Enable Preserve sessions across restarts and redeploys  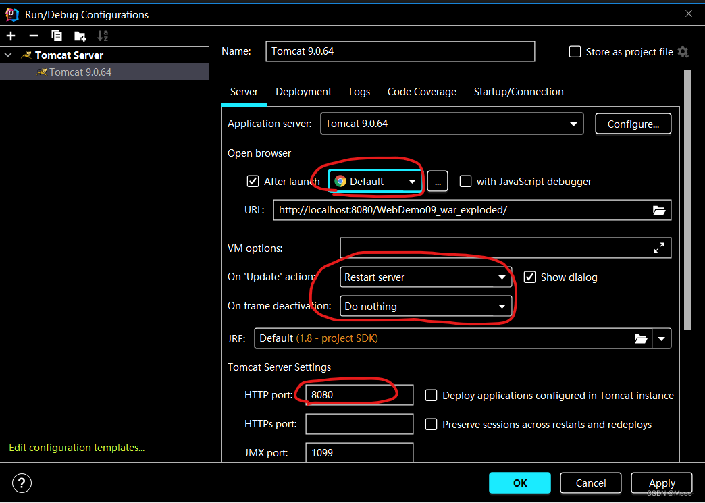pos(432,424)
